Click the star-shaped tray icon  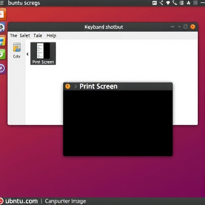coord(189,3)
